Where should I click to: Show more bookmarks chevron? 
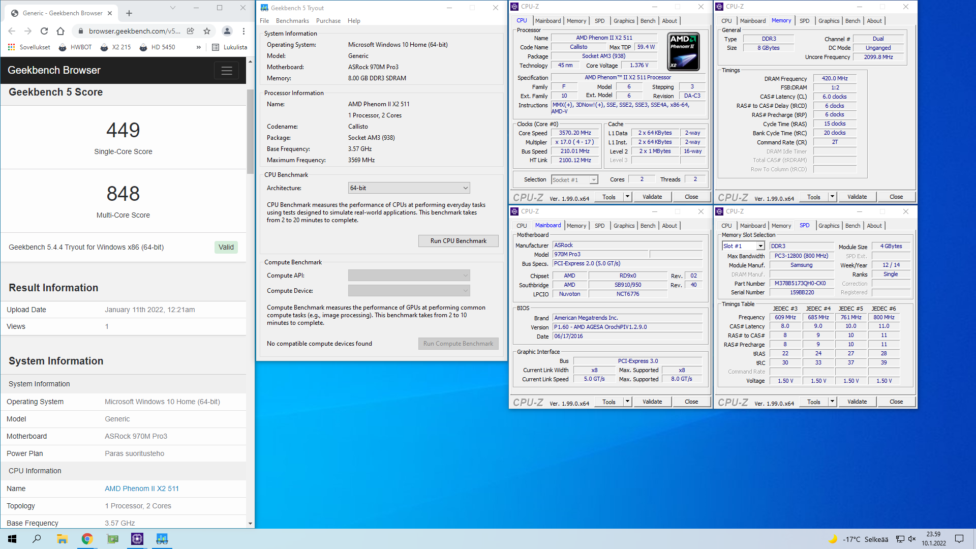(199, 47)
